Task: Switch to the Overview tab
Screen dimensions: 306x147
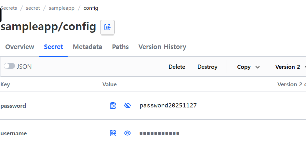Action: (20, 47)
